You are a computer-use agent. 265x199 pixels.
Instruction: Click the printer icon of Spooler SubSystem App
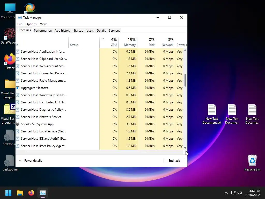click(18, 124)
